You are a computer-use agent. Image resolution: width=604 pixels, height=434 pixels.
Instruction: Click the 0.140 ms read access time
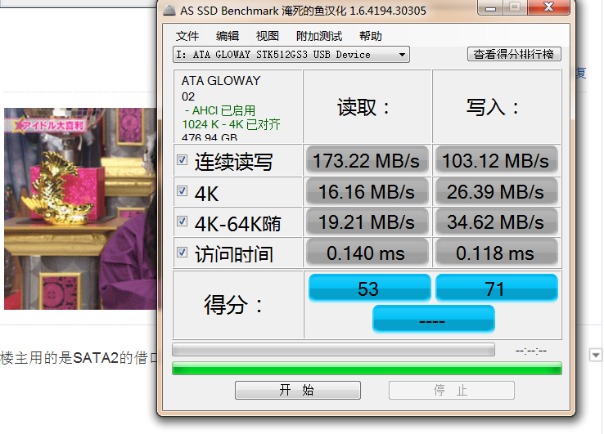367,253
